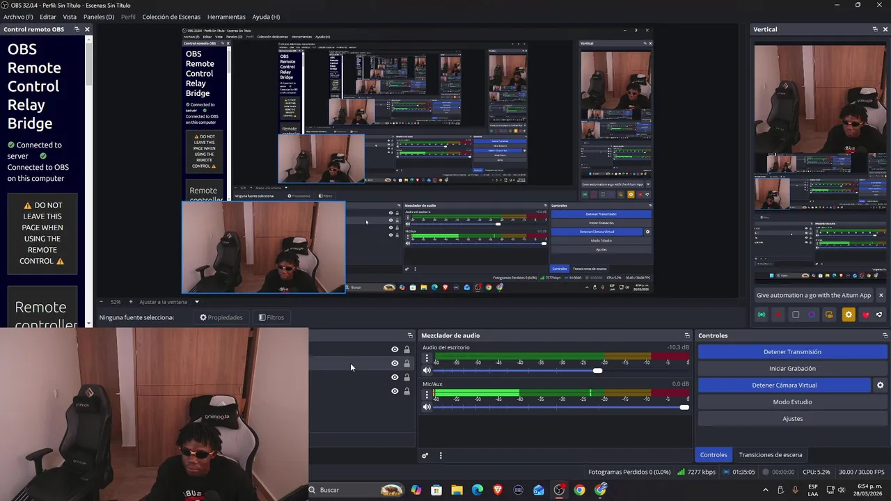Screen dimensions: 891x501
Task: Open source Filtros
Action: click(x=271, y=317)
